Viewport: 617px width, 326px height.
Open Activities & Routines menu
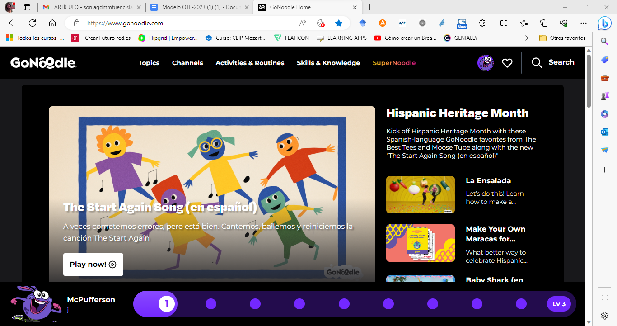pyautogui.click(x=250, y=63)
